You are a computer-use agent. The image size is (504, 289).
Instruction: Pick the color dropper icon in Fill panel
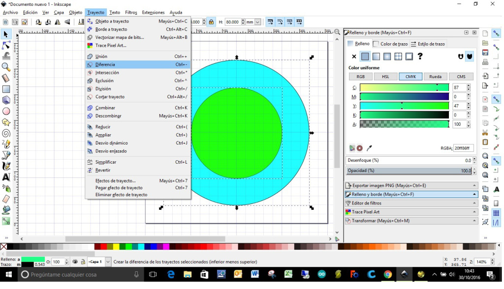(x=369, y=148)
